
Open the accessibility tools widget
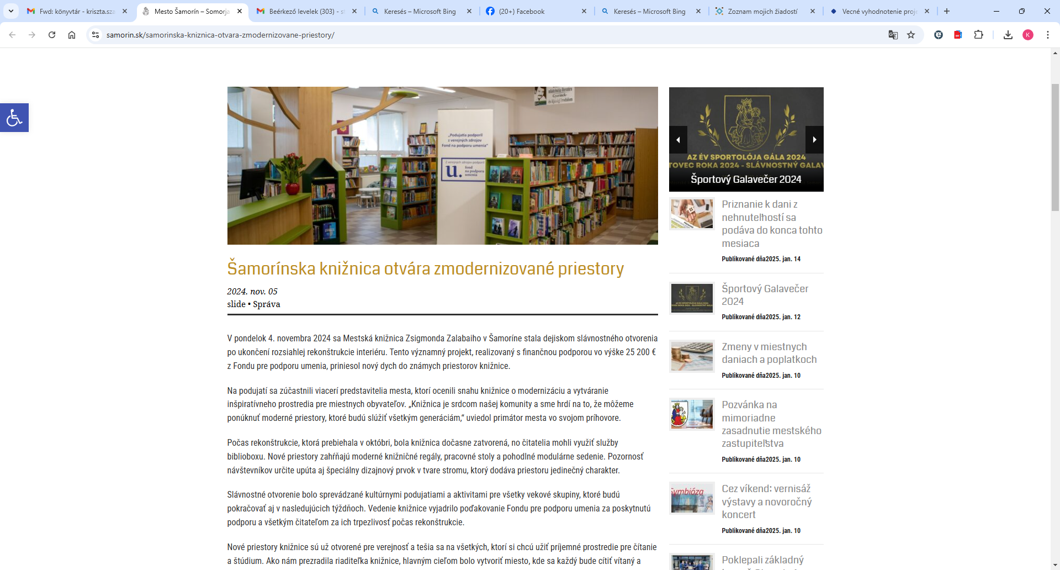pyautogui.click(x=14, y=118)
